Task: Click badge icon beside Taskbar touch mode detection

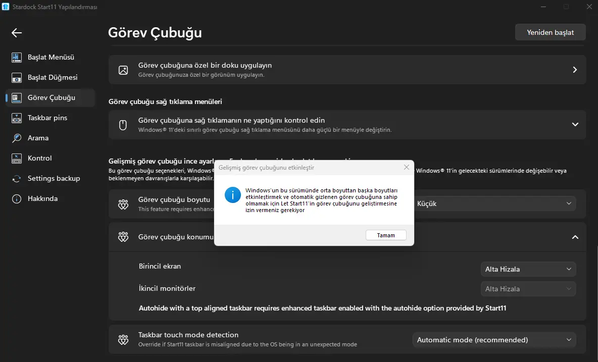Action: pos(123,339)
